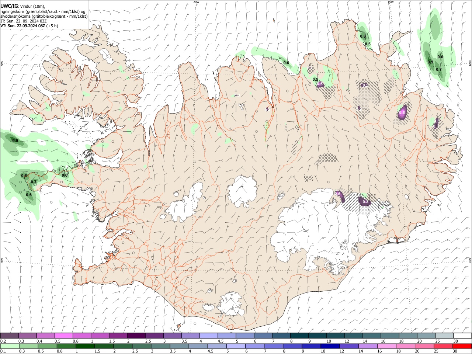Viewport: 472px width, 354px height.
Task: Select the snow legend swatch from 6 to 7
Action: click(263, 336)
